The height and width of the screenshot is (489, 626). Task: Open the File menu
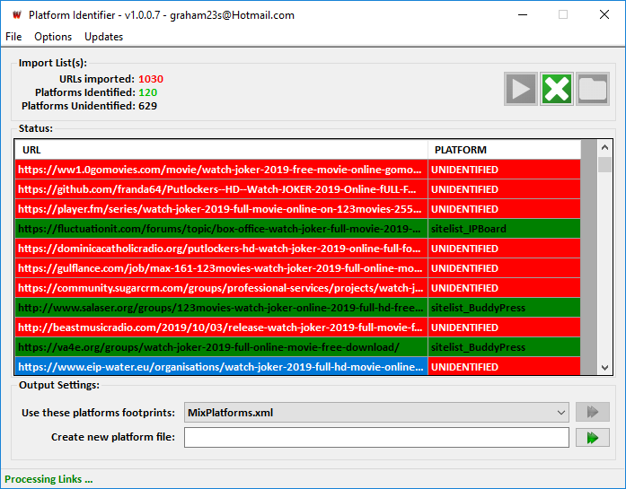point(13,37)
